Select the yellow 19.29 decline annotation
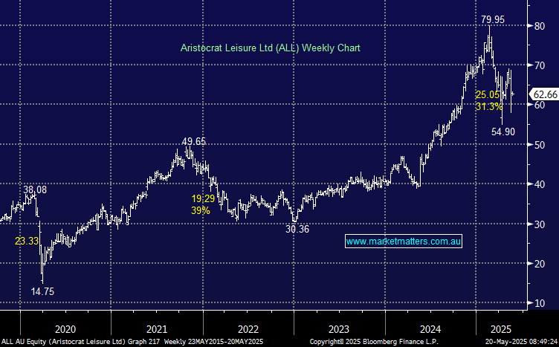559x347 pixels. tap(203, 198)
